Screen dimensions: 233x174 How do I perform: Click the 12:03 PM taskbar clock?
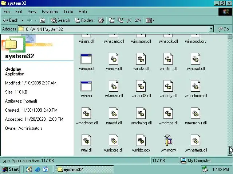coord(221,169)
